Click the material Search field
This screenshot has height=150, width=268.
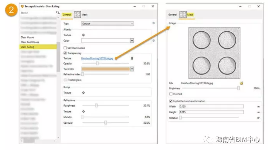(38, 13)
